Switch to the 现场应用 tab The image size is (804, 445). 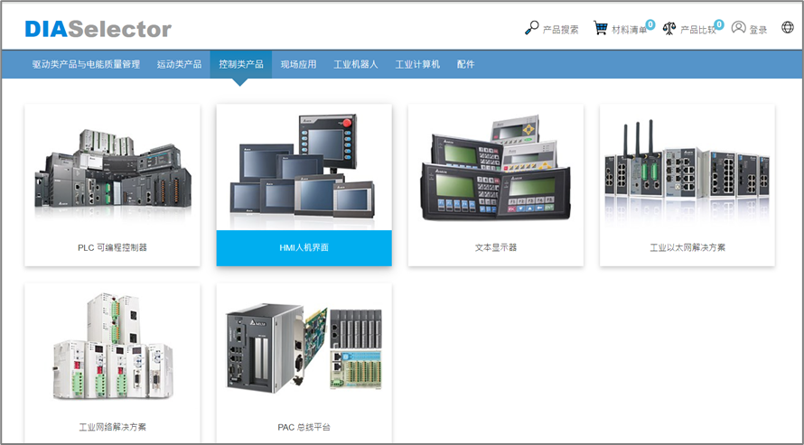298,64
